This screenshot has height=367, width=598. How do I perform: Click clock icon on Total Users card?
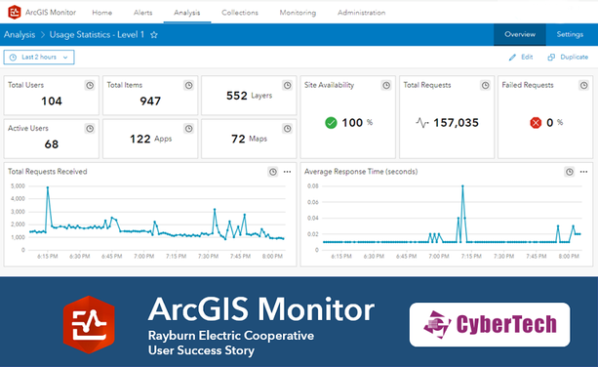90,86
